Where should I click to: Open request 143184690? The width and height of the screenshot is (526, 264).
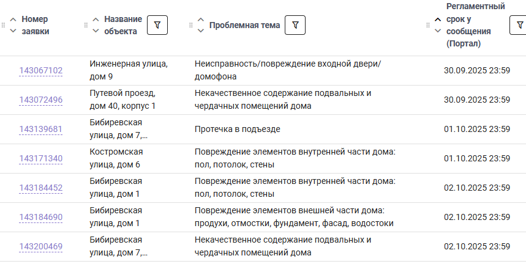pyautogui.click(x=41, y=218)
